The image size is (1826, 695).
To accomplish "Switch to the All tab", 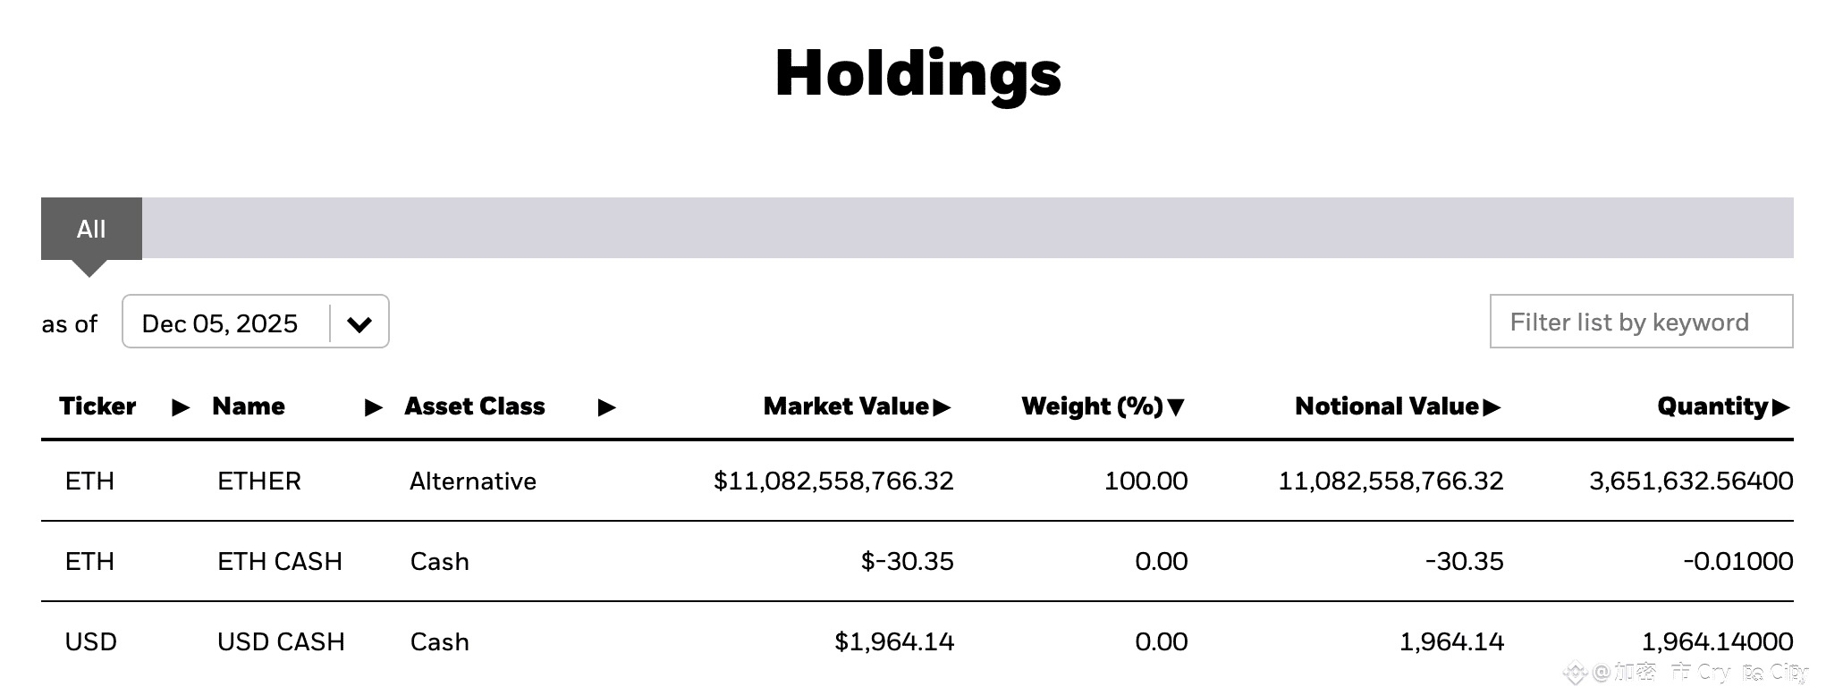I will (x=91, y=230).
